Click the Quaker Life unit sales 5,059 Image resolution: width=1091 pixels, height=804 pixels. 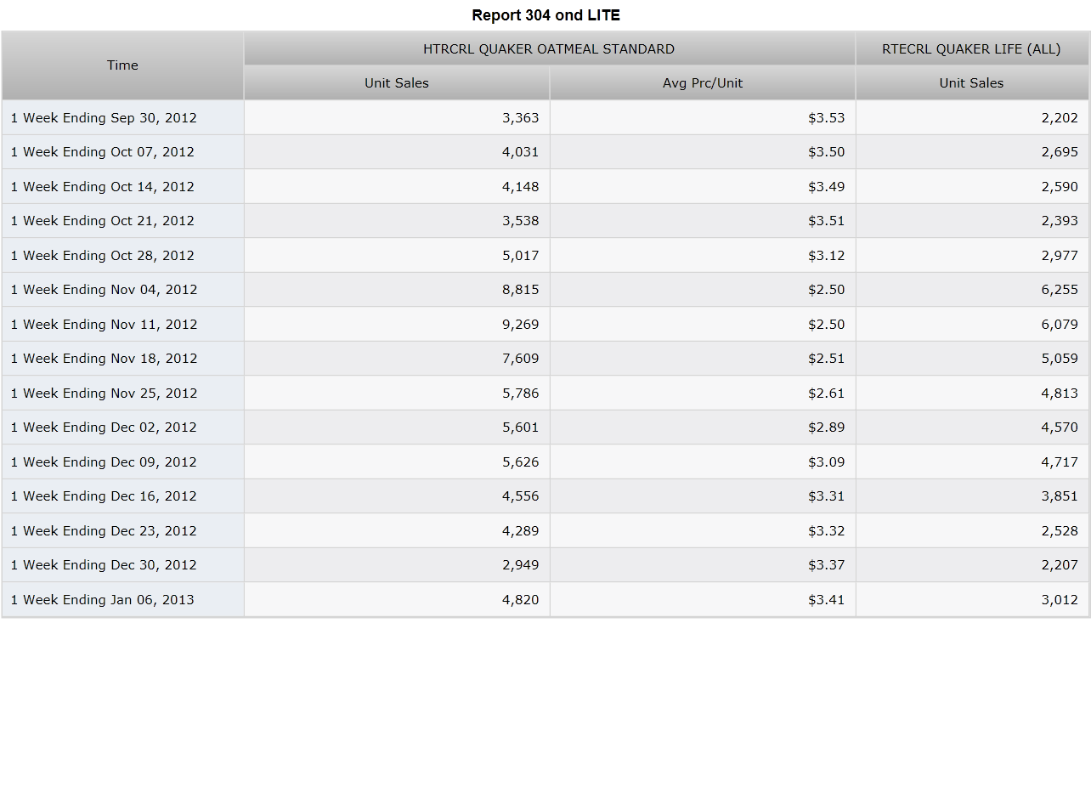pyautogui.click(x=1060, y=359)
